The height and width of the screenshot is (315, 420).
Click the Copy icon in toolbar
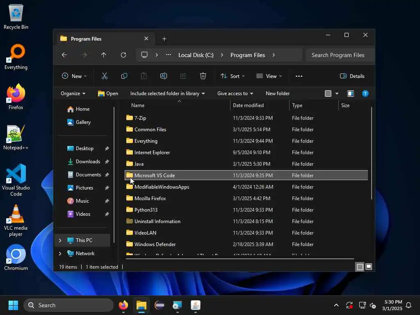tap(124, 76)
